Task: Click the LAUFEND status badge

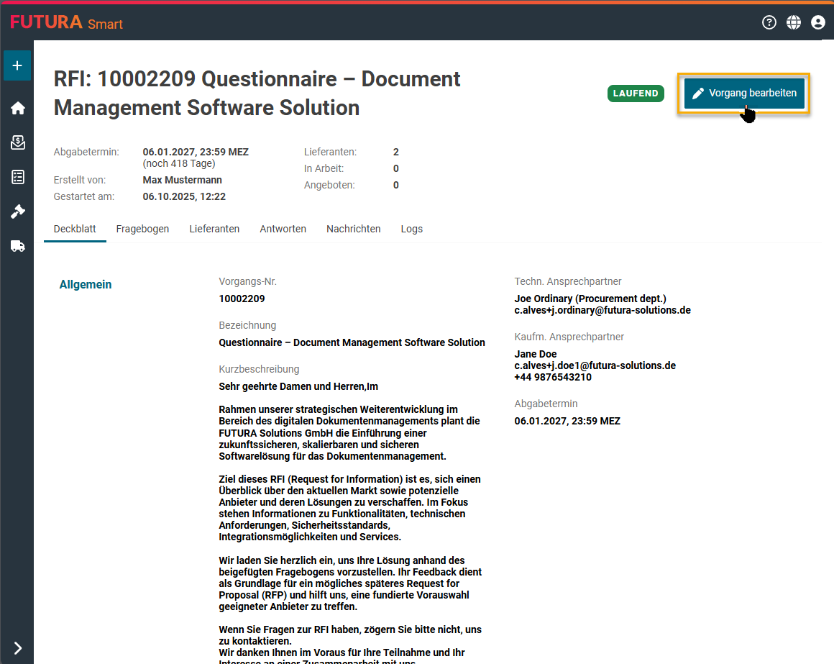Action: pos(636,94)
